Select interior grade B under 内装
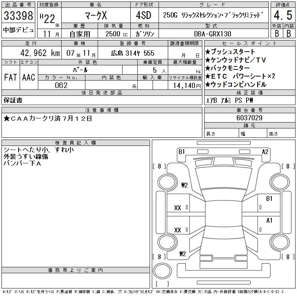 [289, 33]
